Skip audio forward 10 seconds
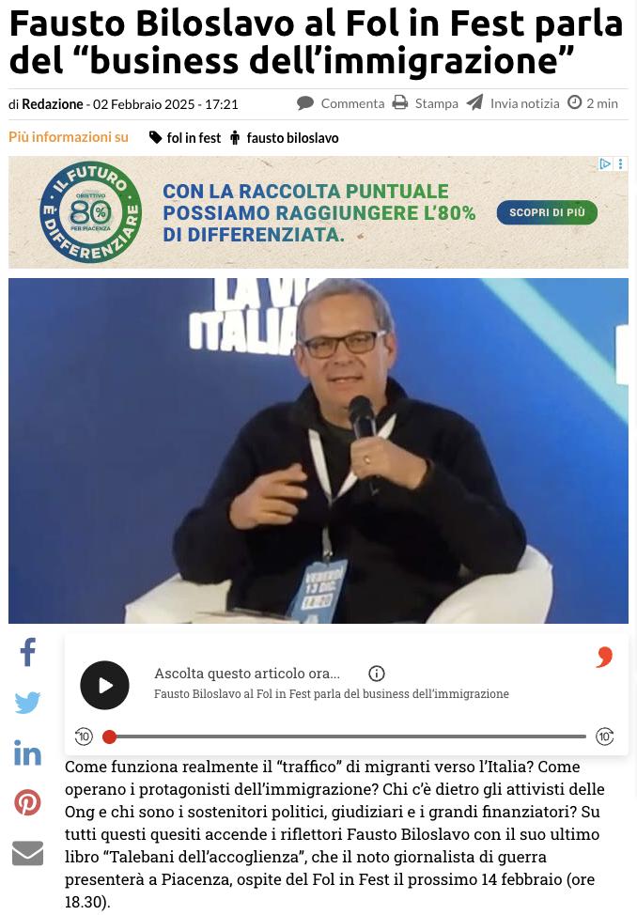Viewport: 637px width, 915px height. tap(605, 737)
